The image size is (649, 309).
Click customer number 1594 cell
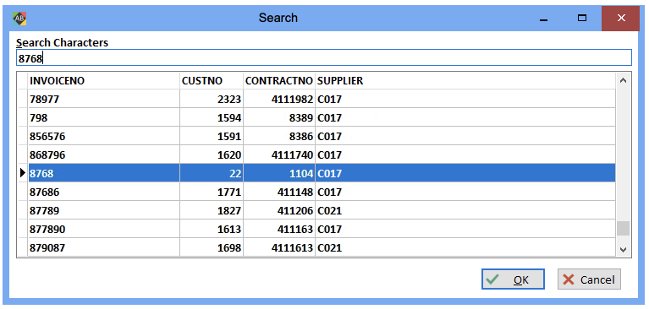point(212,117)
